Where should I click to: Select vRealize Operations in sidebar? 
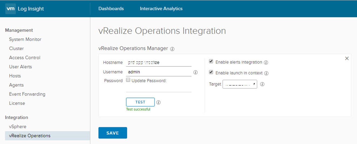[47, 136]
